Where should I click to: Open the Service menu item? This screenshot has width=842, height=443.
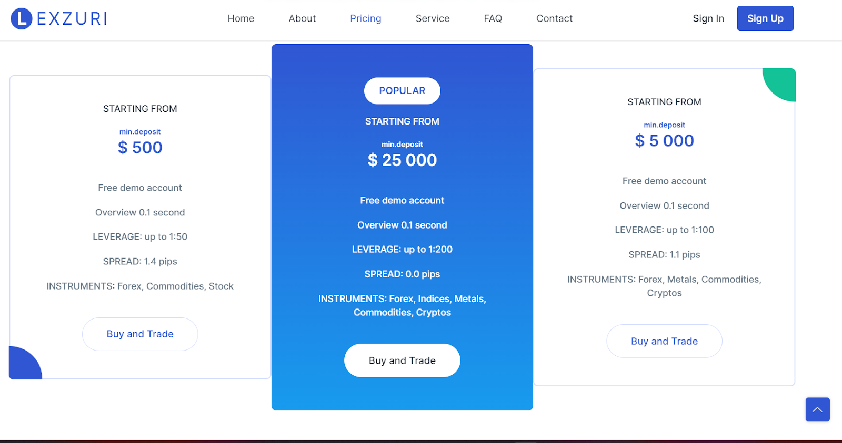(433, 18)
